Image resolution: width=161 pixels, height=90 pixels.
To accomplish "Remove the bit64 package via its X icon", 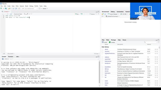I will click(157, 81).
